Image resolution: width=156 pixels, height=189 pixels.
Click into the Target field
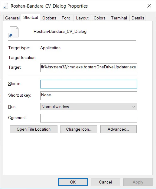tap(89, 68)
